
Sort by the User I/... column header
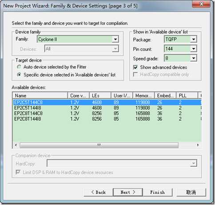click(122, 95)
